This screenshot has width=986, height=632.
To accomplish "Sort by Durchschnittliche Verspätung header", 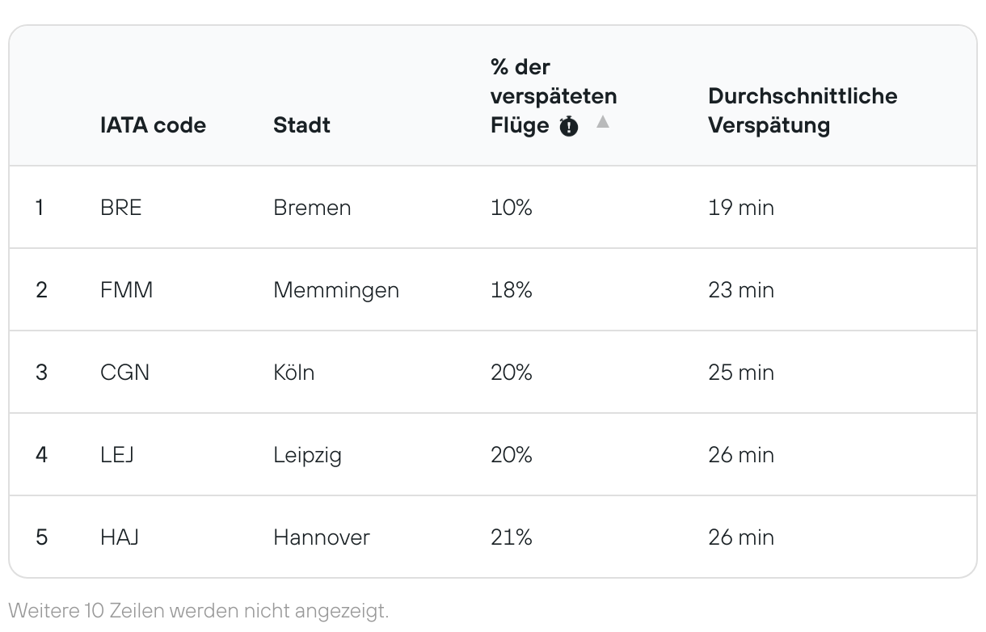I will tap(802, 111).
